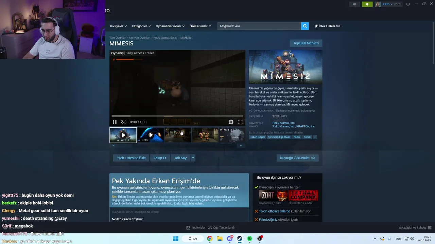Image resolution: width=435 pixels, height=244 pixels.
Task: Open Yok Say options dropdown arrow
Action: tap(193, 158)
